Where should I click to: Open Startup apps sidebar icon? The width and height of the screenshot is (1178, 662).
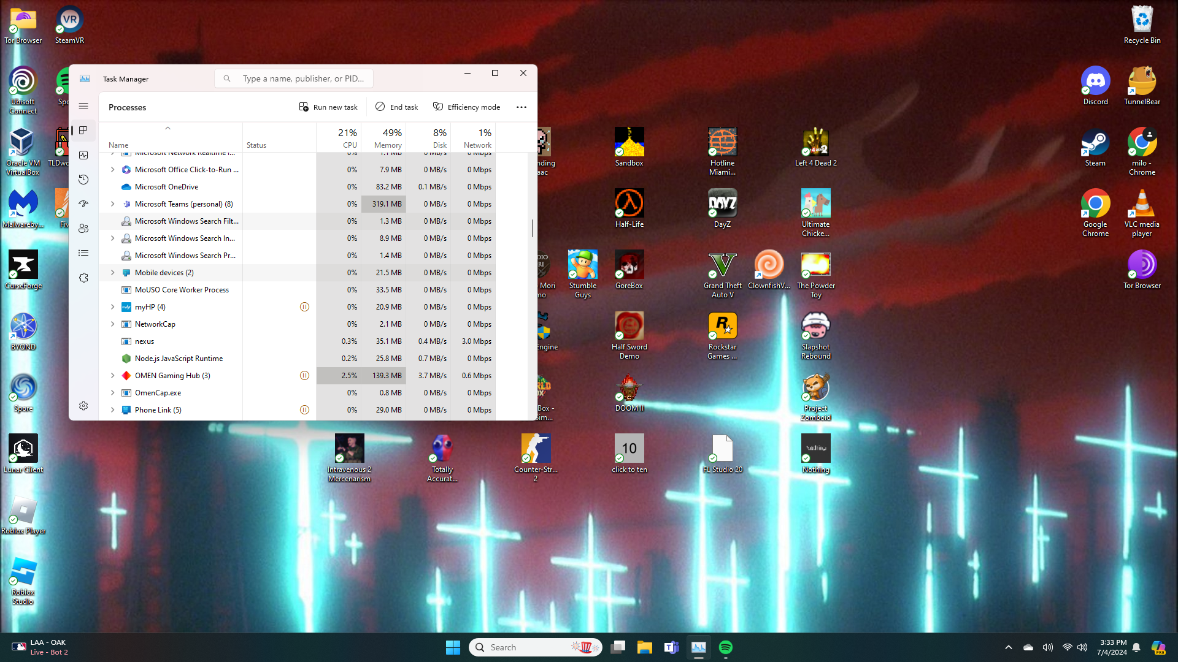[83, 204]
